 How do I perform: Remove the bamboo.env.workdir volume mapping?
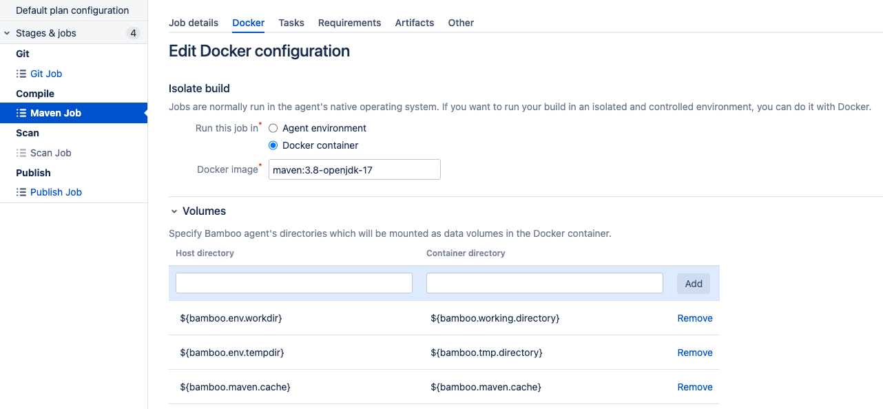pos(695,318)
